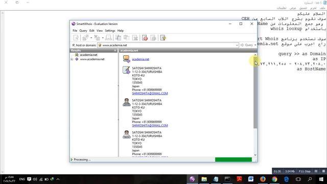The width and height of the screenshot is (327, 184).
Task: Click the yellow diamond toolbar icon
Action: [163, 38]
